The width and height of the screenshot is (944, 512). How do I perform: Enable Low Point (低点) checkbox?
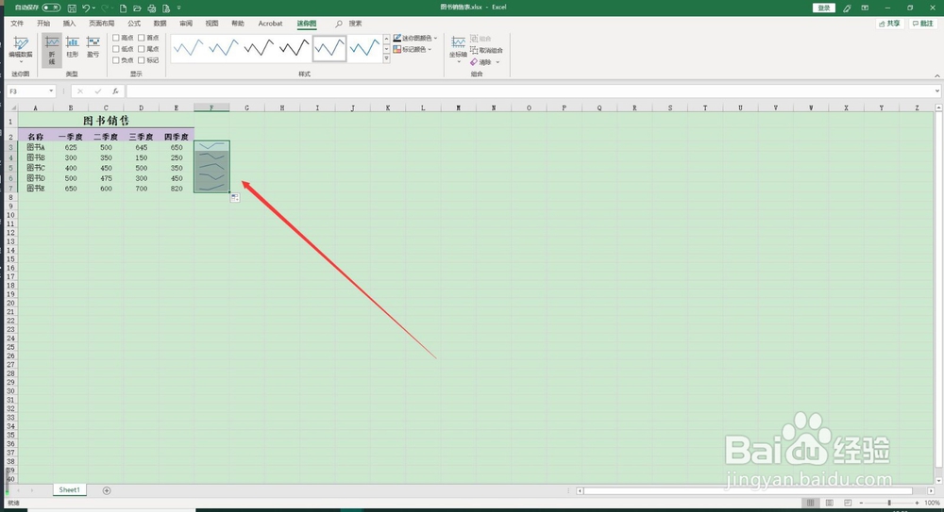click(x=116, y=49)
